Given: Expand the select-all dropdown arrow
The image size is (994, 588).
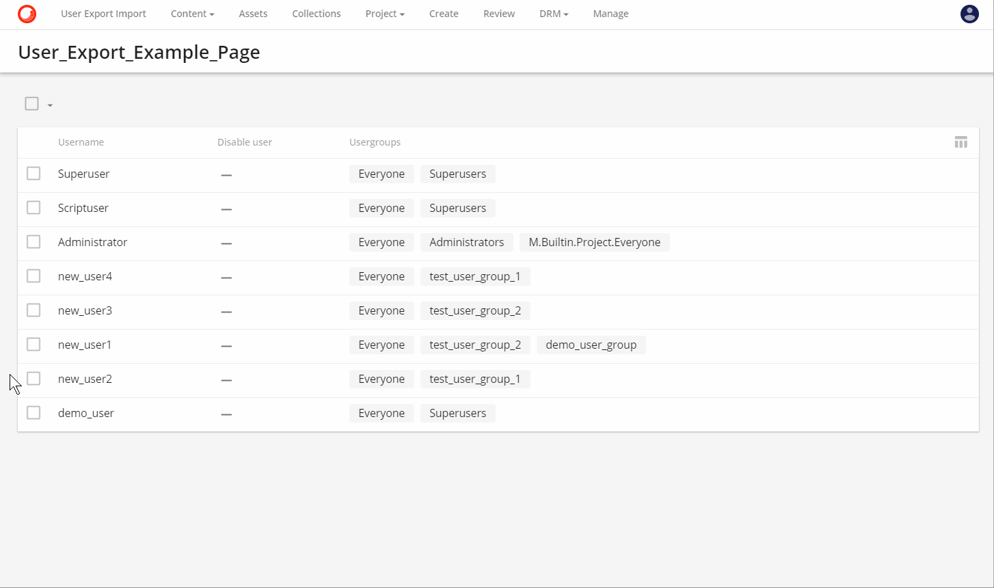Looking at the screenshot, I should pyautogui.click(x=50, y=105).
